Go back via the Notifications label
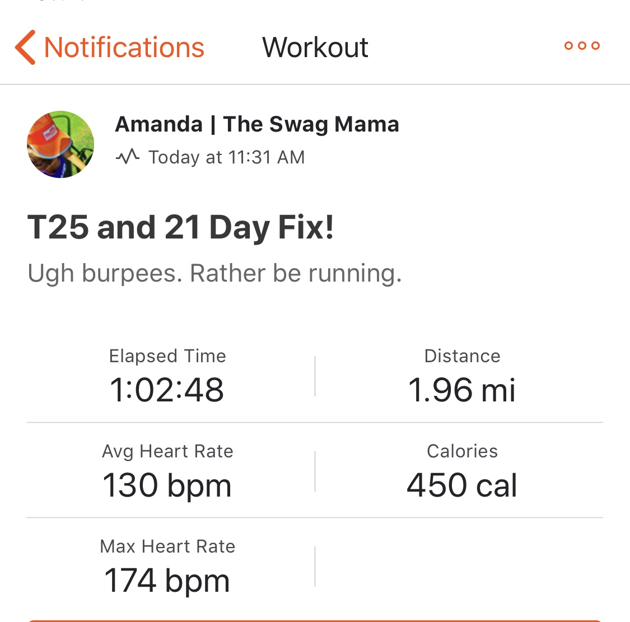The image size is (630, 622). [x=124, y=47]
